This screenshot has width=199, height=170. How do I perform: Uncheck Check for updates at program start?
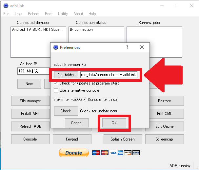click(56, 83)
